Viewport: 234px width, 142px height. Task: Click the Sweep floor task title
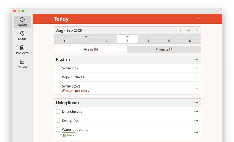coord(71,121)
